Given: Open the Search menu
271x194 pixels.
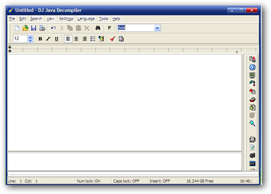Looking at the screenshot, I should pyautogui.click(x=36, y=19).
